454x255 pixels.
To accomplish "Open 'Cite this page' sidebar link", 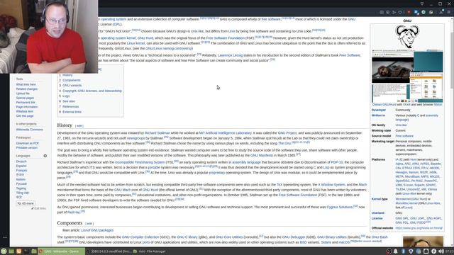I will (x=25, y=115).
